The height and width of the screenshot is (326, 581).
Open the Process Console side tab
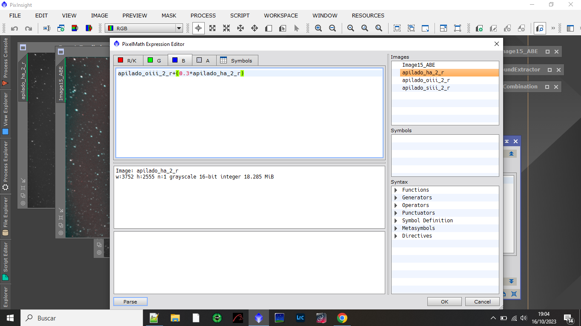tap(6, 62)
